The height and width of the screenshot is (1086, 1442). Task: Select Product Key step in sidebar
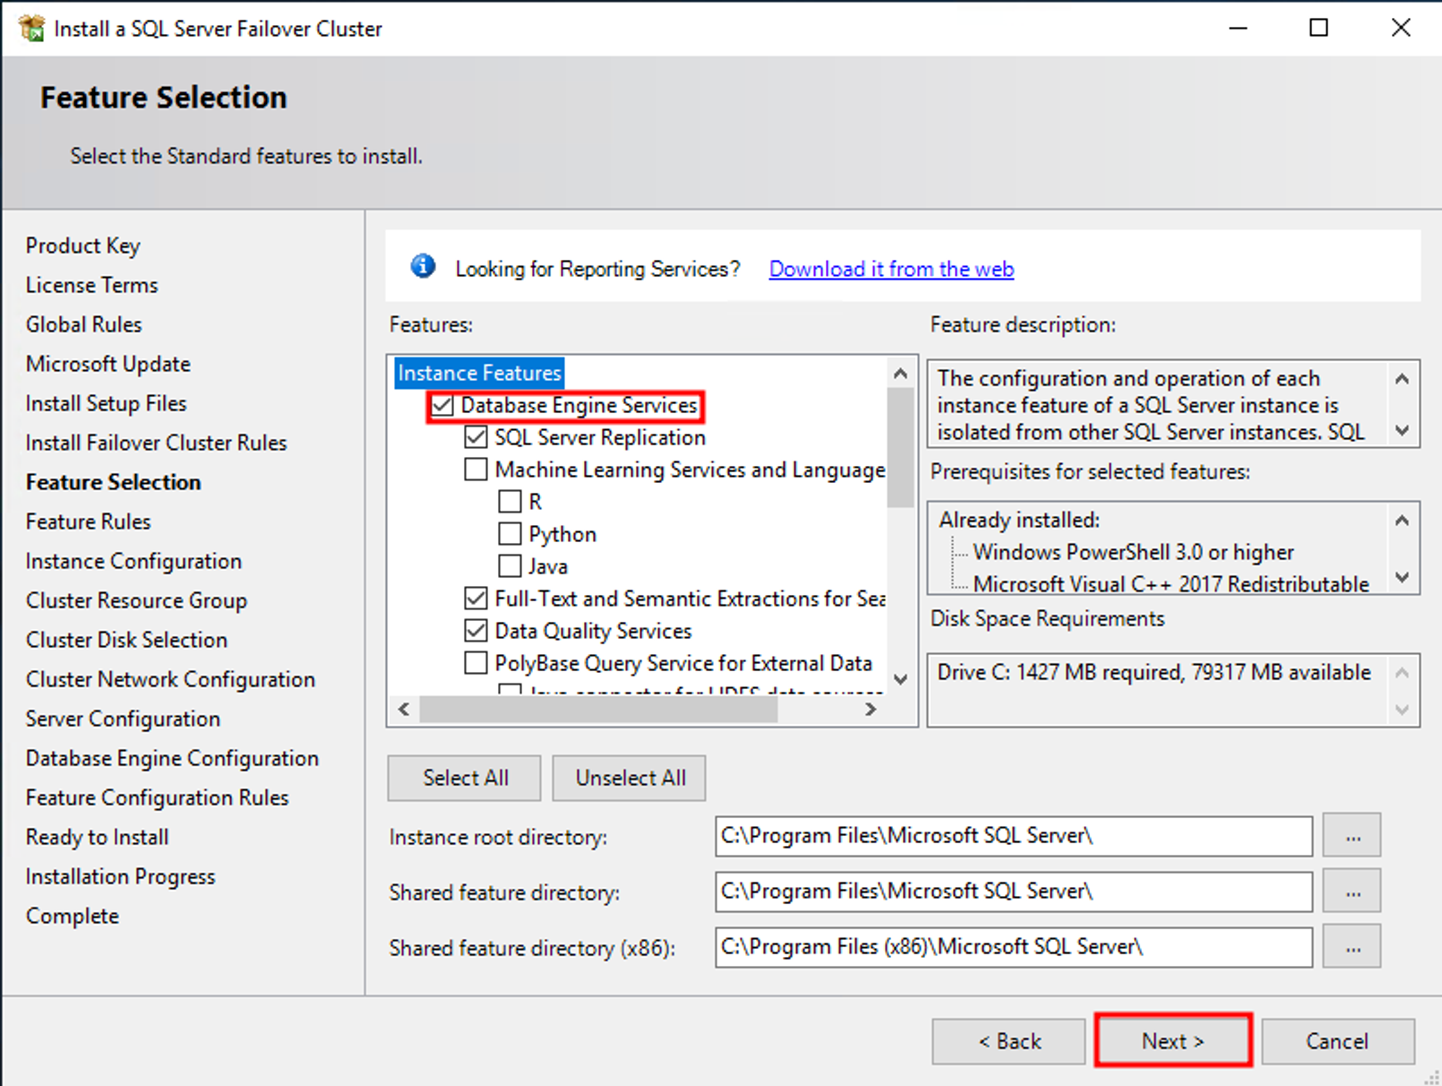point(83,246)
